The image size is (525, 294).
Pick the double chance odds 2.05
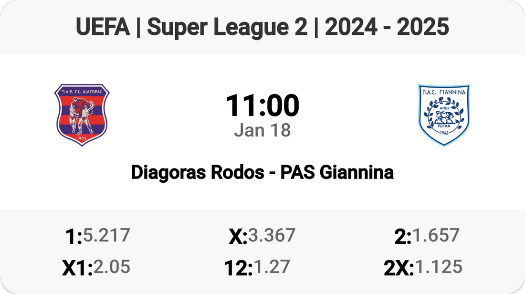click(x=112, y=267)
